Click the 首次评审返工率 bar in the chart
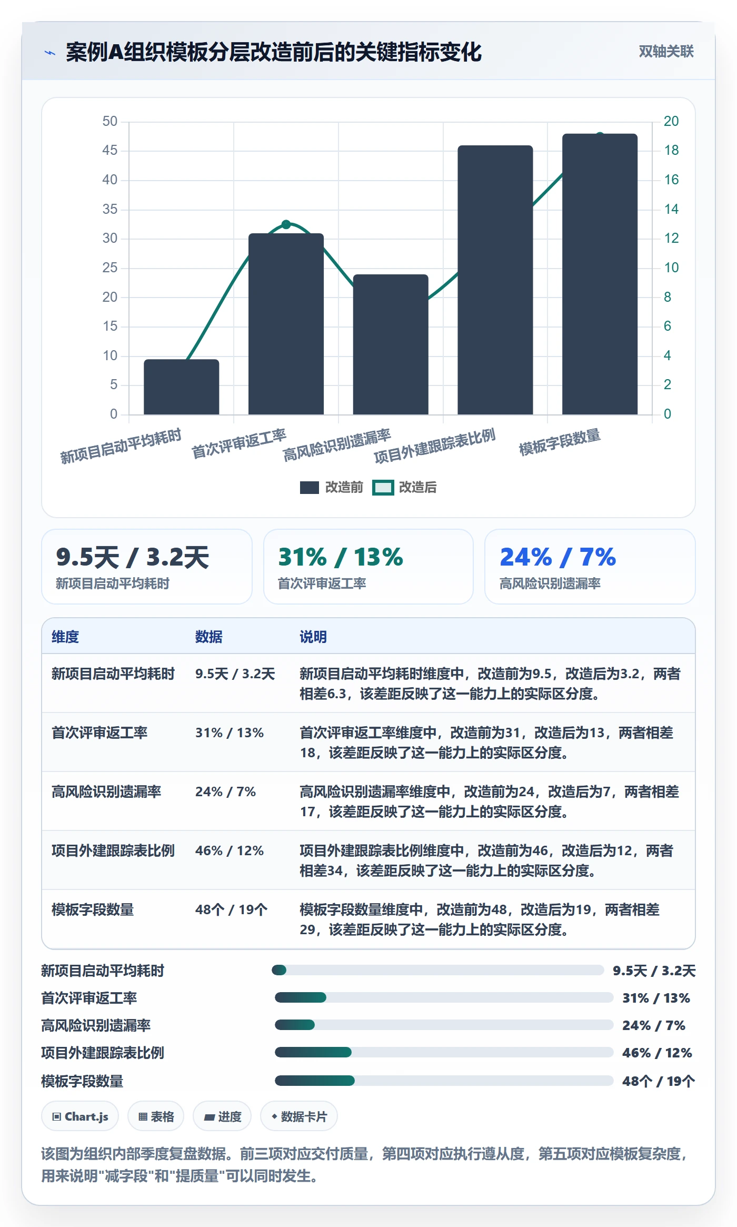The image size is (737, 1227). (286, 324)
